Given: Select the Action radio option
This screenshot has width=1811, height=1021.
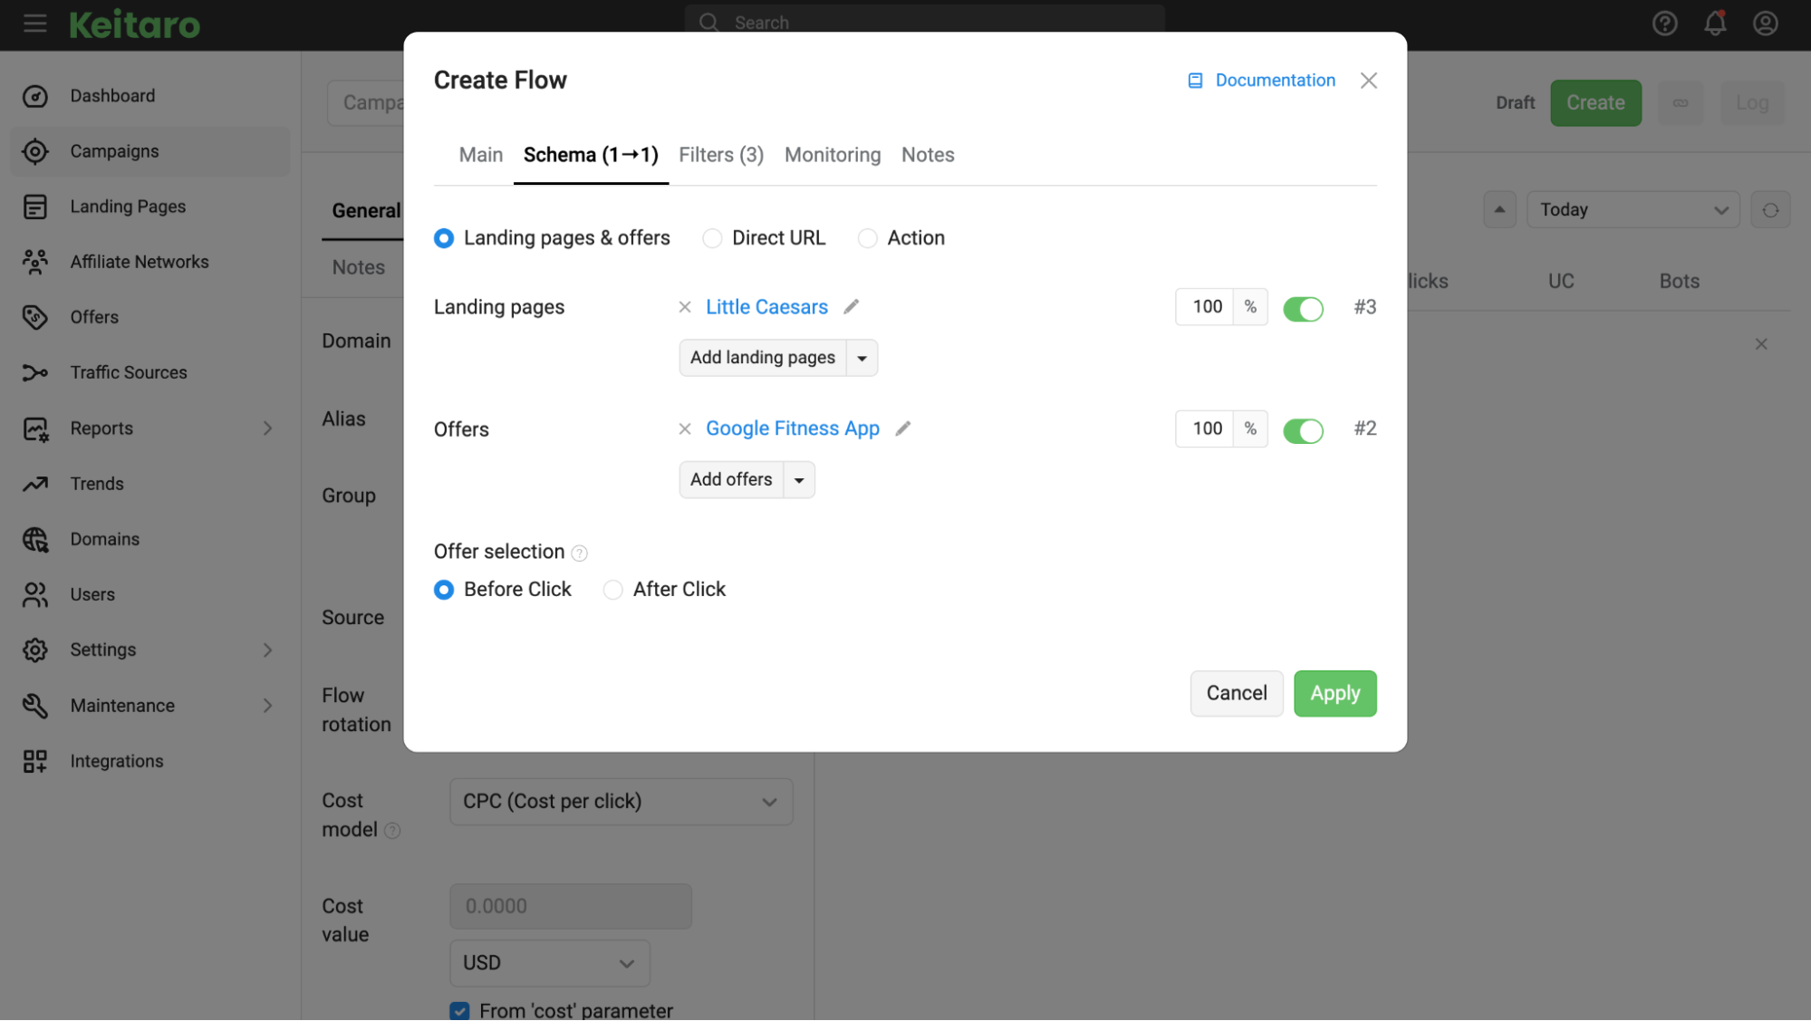Looking at the screenshot, I should click(867, 238).
